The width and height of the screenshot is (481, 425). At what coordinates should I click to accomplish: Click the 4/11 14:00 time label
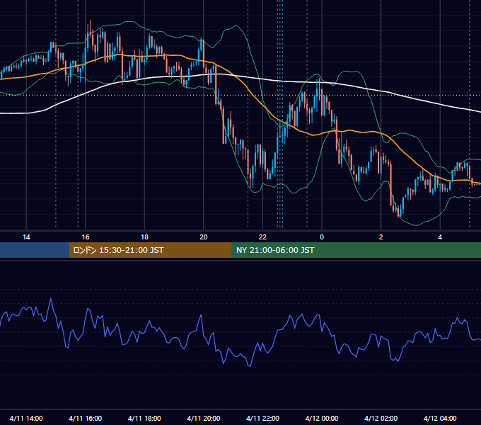click(26, 418)
